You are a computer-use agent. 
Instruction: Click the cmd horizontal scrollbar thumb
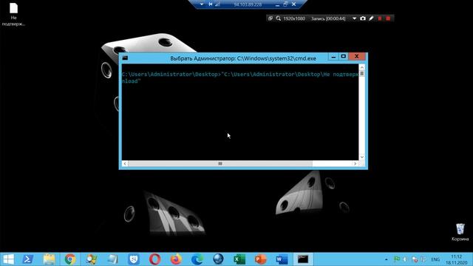220,163
